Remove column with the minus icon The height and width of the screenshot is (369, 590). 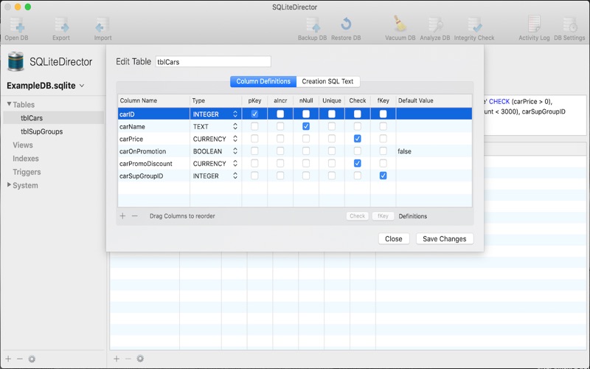(135, 215)
